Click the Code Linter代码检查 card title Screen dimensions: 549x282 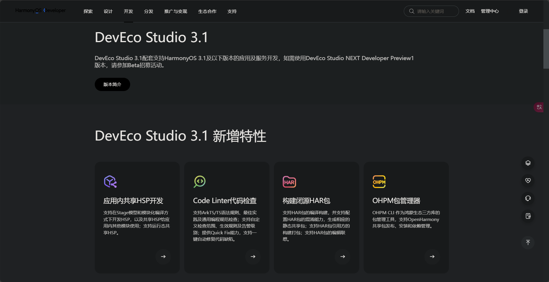[225, 201]
